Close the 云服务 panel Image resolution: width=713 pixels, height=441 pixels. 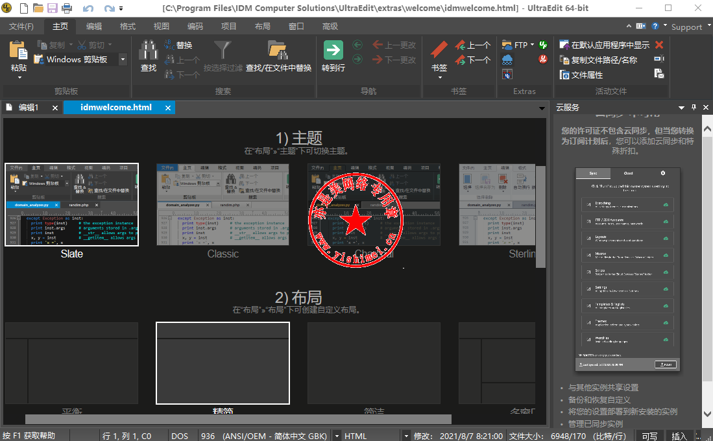(x=706, y=107)
